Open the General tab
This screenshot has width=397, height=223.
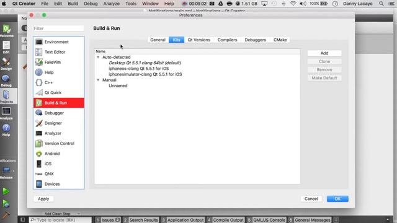pos(158,40)
